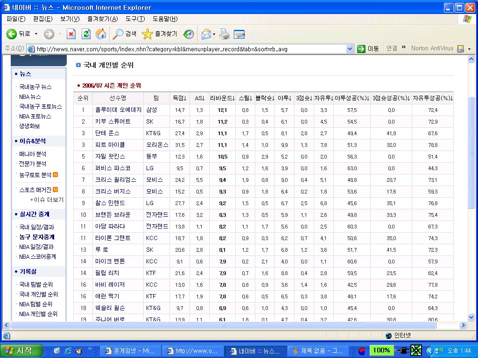Expand the address bar URL dropdown

click(x=350, y=48)
